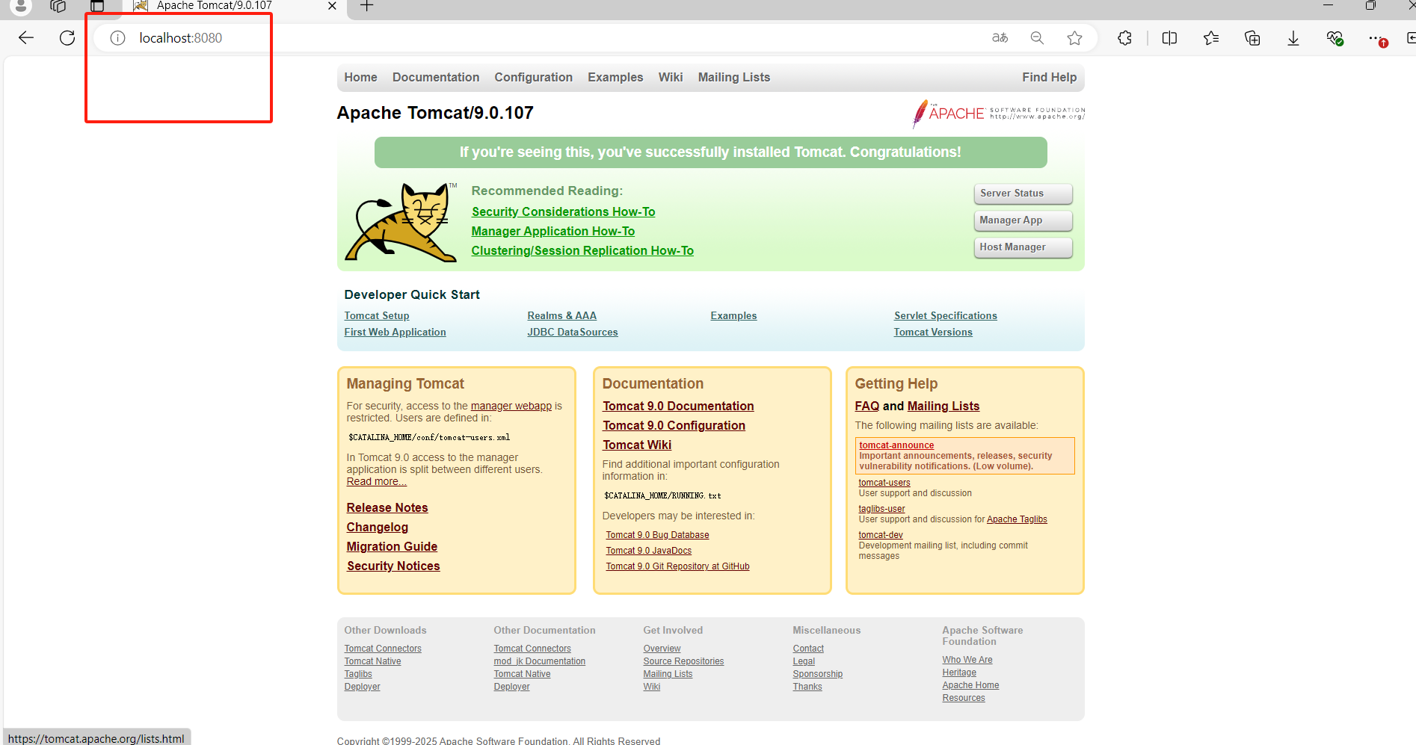Open the Workspaces icon in title bar

[58, 6]
